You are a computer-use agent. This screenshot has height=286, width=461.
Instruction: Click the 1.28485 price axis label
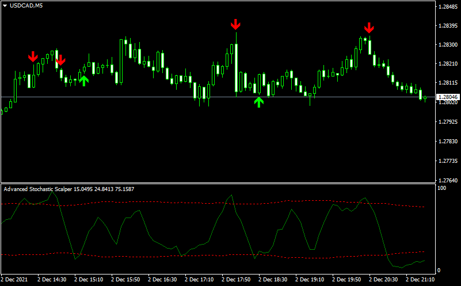point(448,7)
